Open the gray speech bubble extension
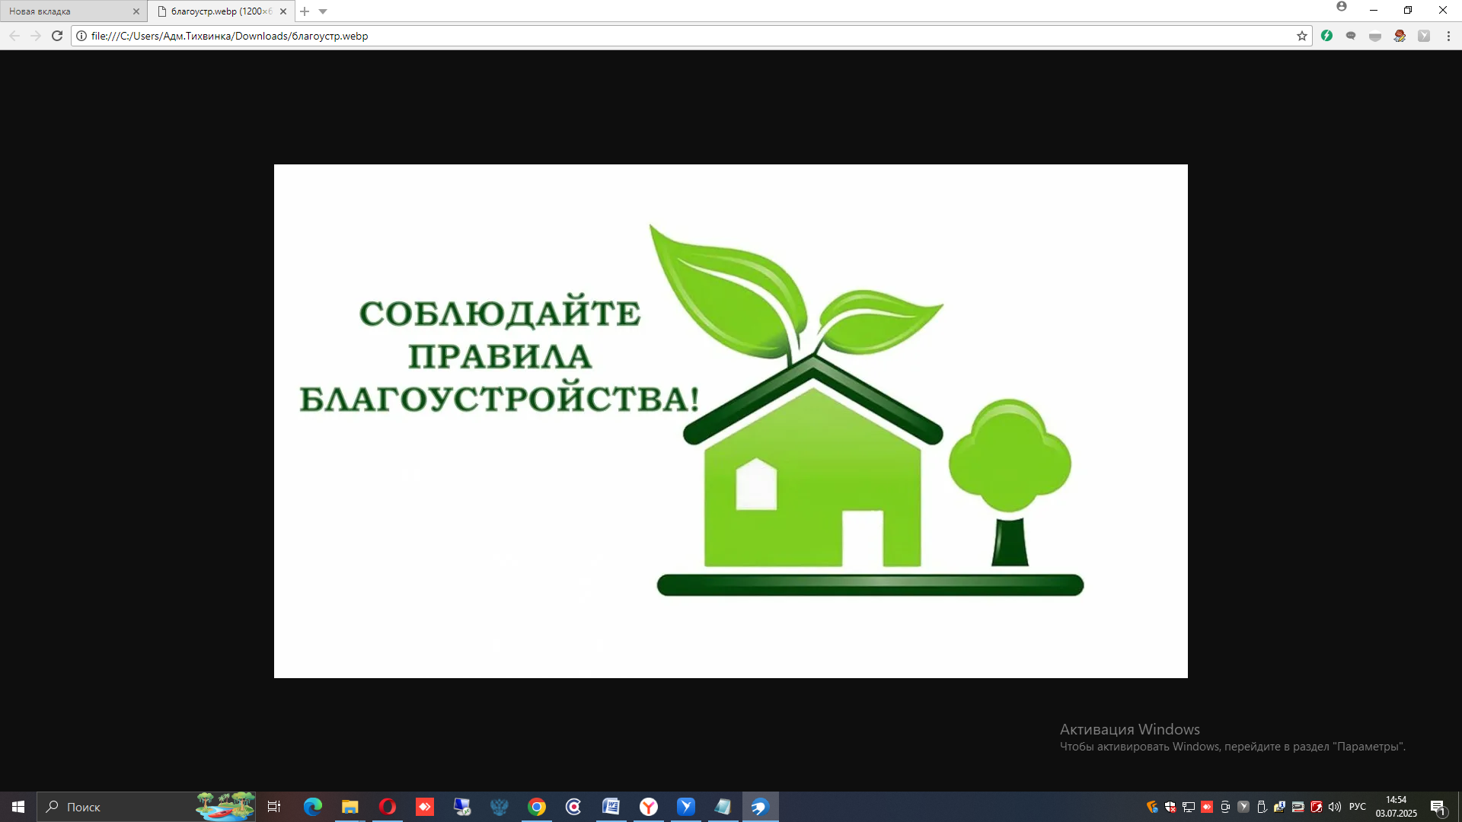This screenshot has width=1462, height=822. coord(1351,36)
